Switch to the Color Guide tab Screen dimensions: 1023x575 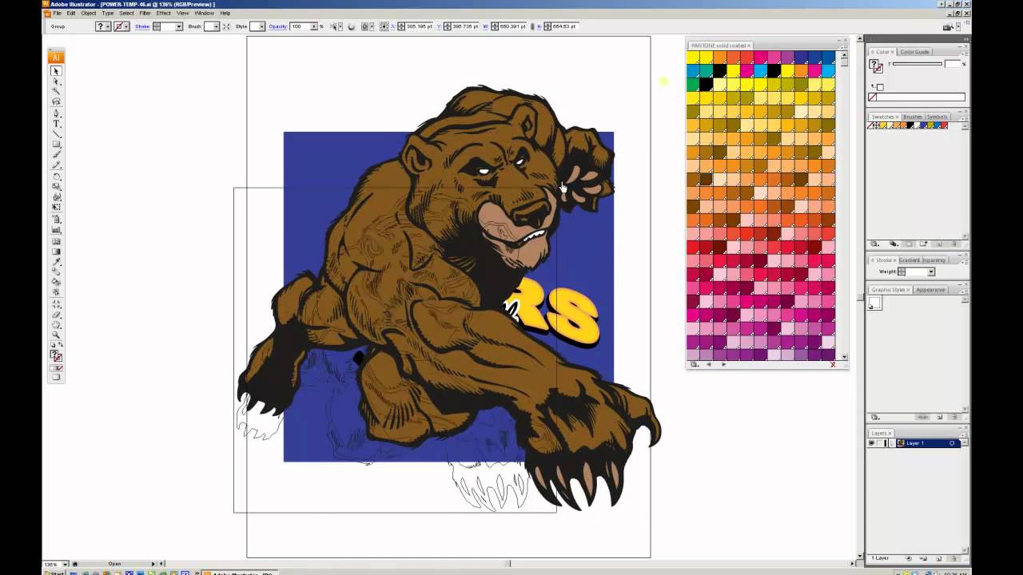[914, 52]
